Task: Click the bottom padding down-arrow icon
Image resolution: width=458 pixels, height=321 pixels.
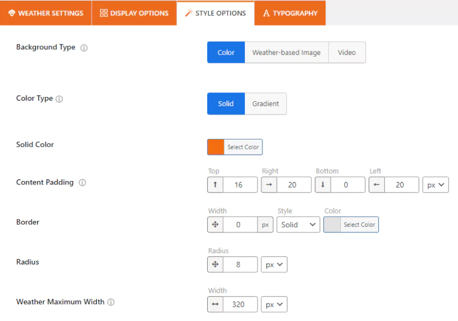Action: click(323, 185)
